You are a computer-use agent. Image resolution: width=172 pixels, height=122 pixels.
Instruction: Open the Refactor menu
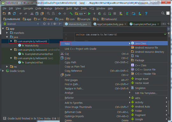59,8
